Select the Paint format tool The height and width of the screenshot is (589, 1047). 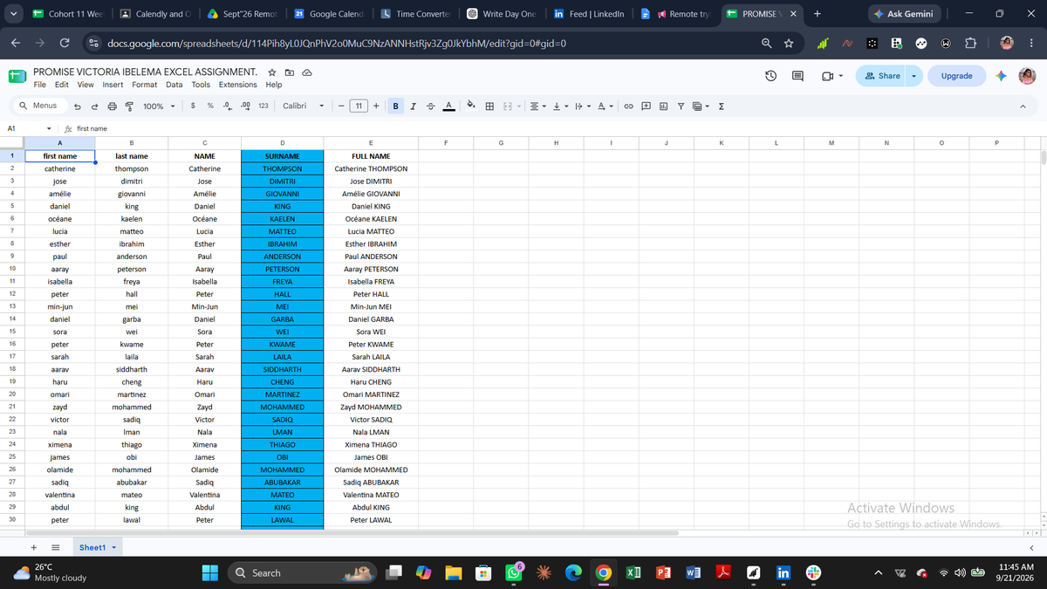pos(130,106)
